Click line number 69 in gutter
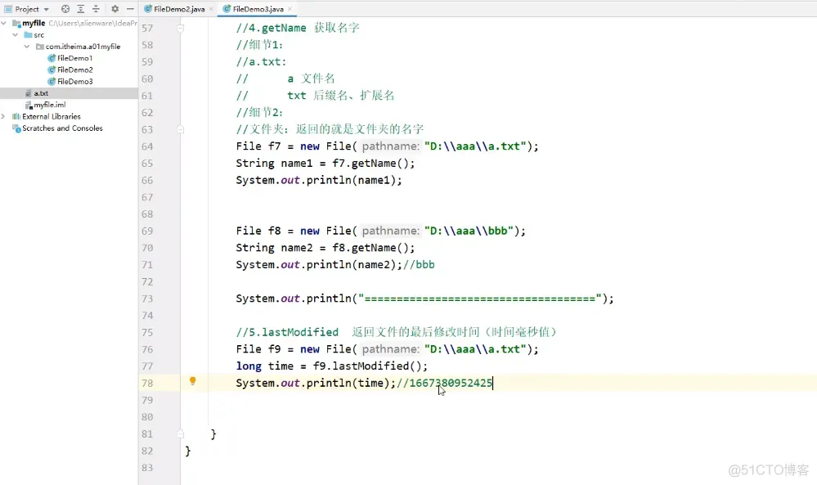The height and width of the screenshot is (485, 817). [147, 231]
